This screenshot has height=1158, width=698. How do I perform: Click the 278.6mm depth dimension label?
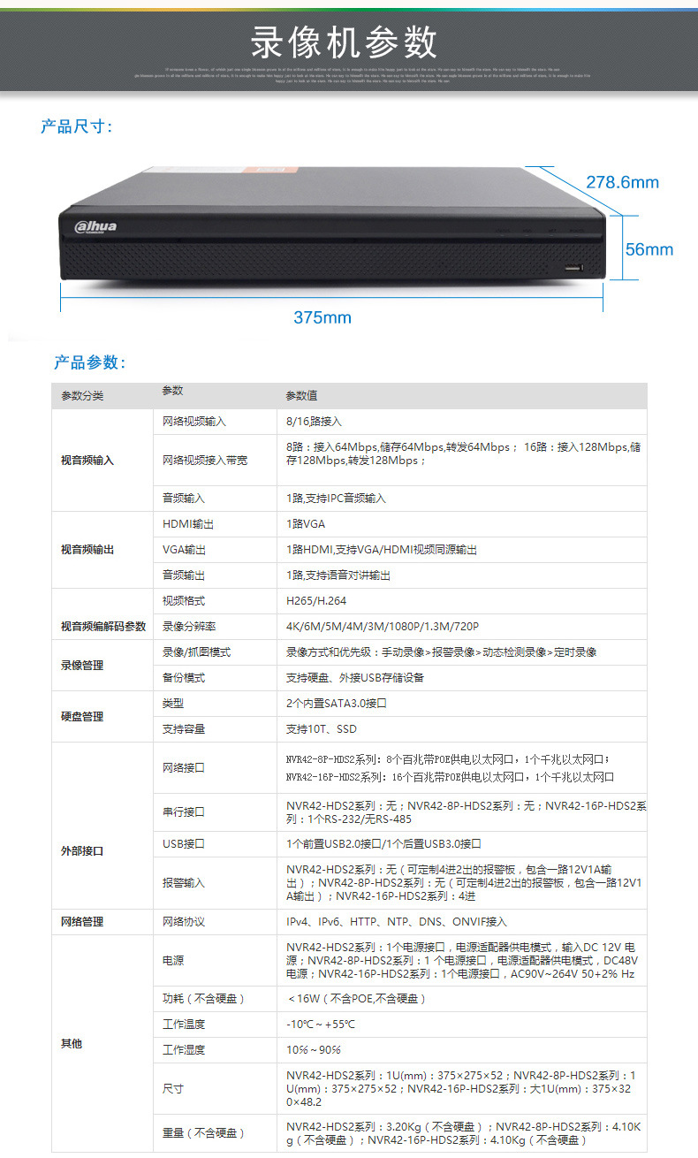pos(623,182)
